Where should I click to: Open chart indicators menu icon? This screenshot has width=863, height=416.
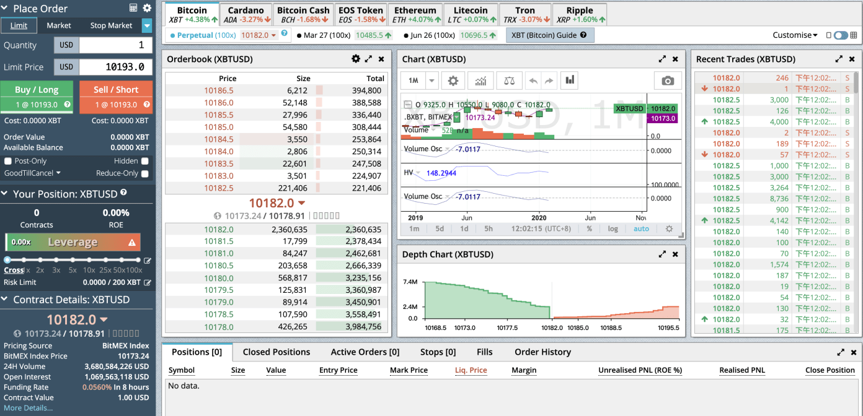point(480,80)
